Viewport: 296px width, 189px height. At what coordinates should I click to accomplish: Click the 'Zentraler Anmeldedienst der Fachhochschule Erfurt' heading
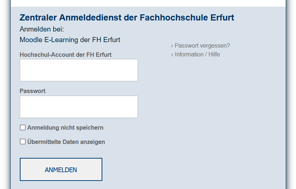coord(127,18)
